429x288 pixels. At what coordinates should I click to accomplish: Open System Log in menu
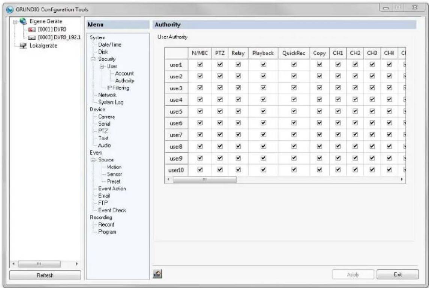pyautogui.click(x=111, y=102)
